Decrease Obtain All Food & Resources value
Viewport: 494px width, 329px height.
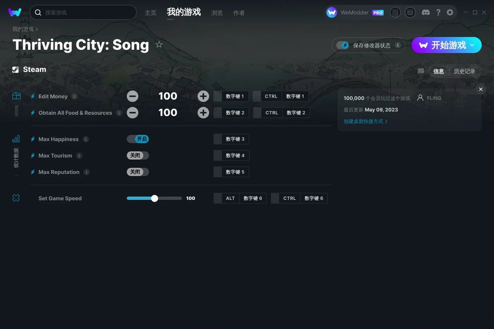tap(133, 113)
